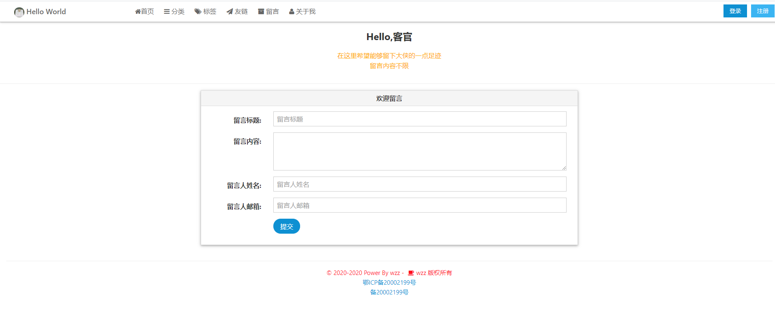Click the 留言内容不限 orange text
775x326 pixels.
389,66
